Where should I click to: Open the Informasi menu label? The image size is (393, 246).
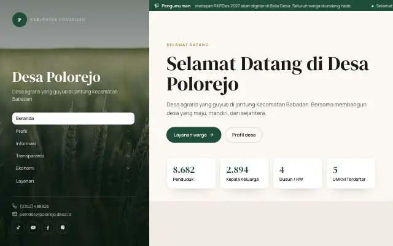click(x=26, y=143)
